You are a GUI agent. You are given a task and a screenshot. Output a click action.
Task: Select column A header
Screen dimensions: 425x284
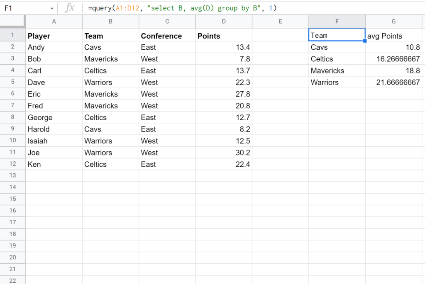(x=54, y=21)
